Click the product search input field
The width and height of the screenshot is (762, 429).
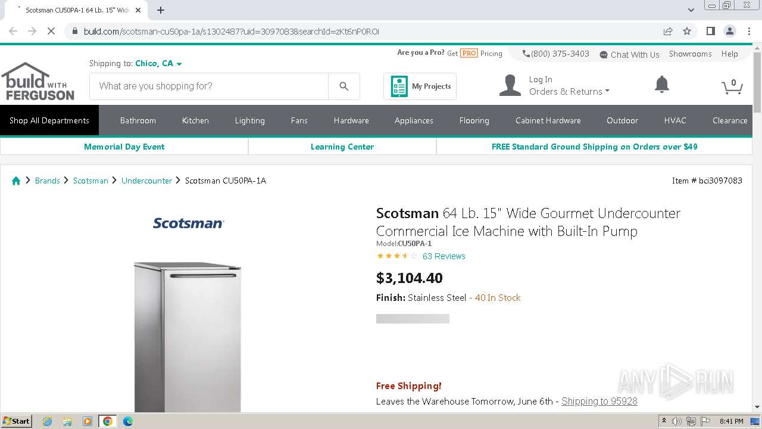click(208, 86)
